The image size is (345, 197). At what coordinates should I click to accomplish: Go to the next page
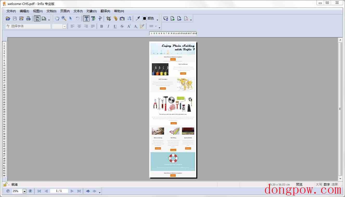pos(72,191)
